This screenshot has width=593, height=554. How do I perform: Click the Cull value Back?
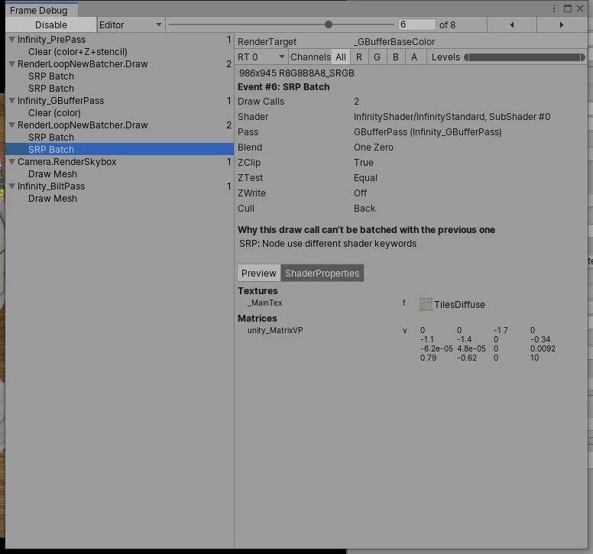coord(365,209)
